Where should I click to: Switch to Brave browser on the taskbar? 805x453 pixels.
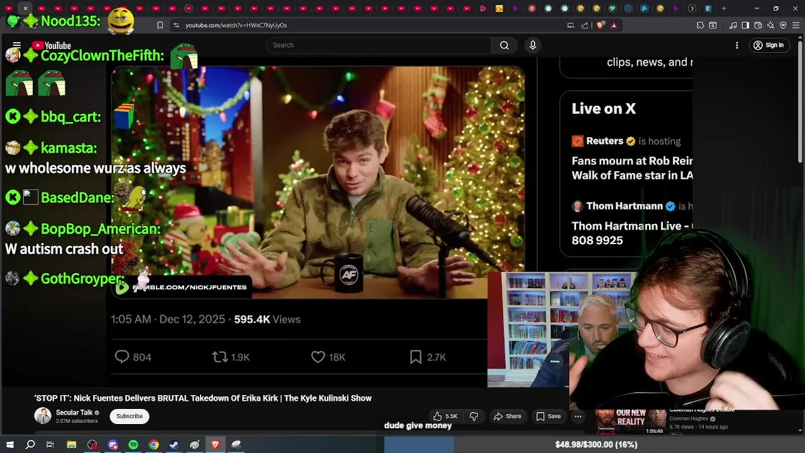(215, 445)
